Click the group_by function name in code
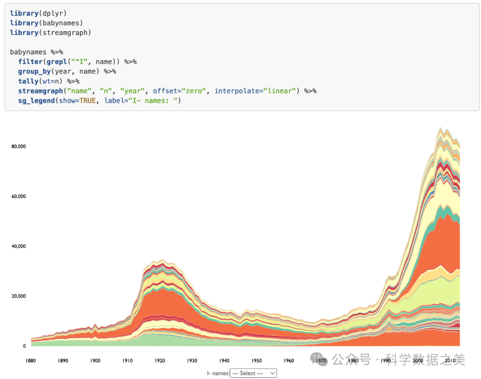 34,71
